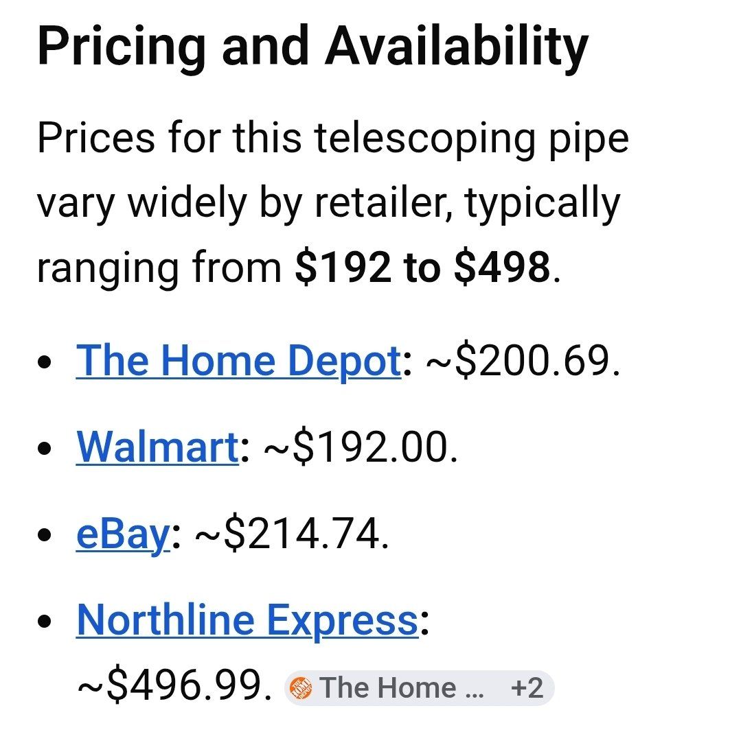Open the 'The Home ...' source chip label

[x=402, y=687]
